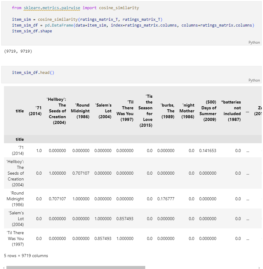The height and width of the screenshot is (269, 263).
Task: Select the 'Hellboy': The Seeds of Creation column header
Action: [x=57, y=111]
